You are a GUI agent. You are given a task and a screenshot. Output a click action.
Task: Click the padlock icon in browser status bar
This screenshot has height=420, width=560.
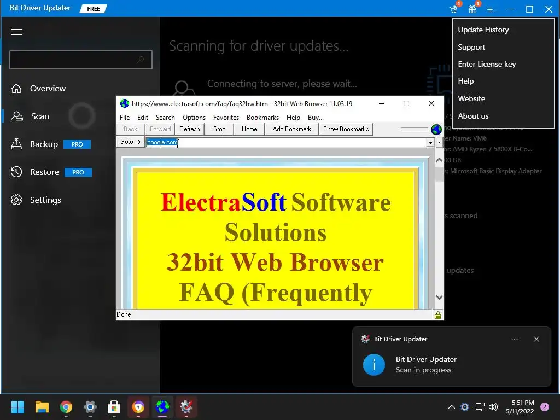[438, 315]
